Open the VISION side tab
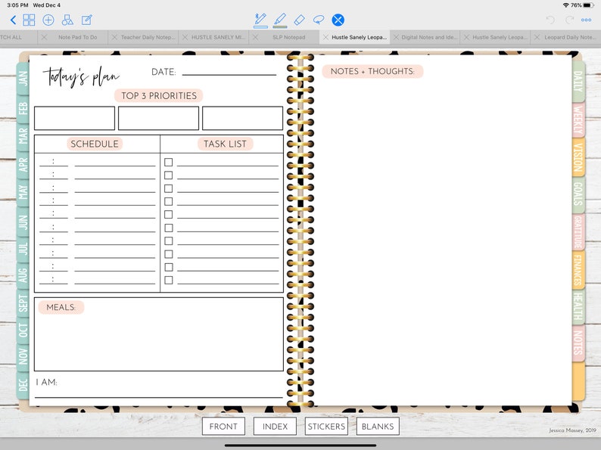601x450 pixels. coord(578,157)
